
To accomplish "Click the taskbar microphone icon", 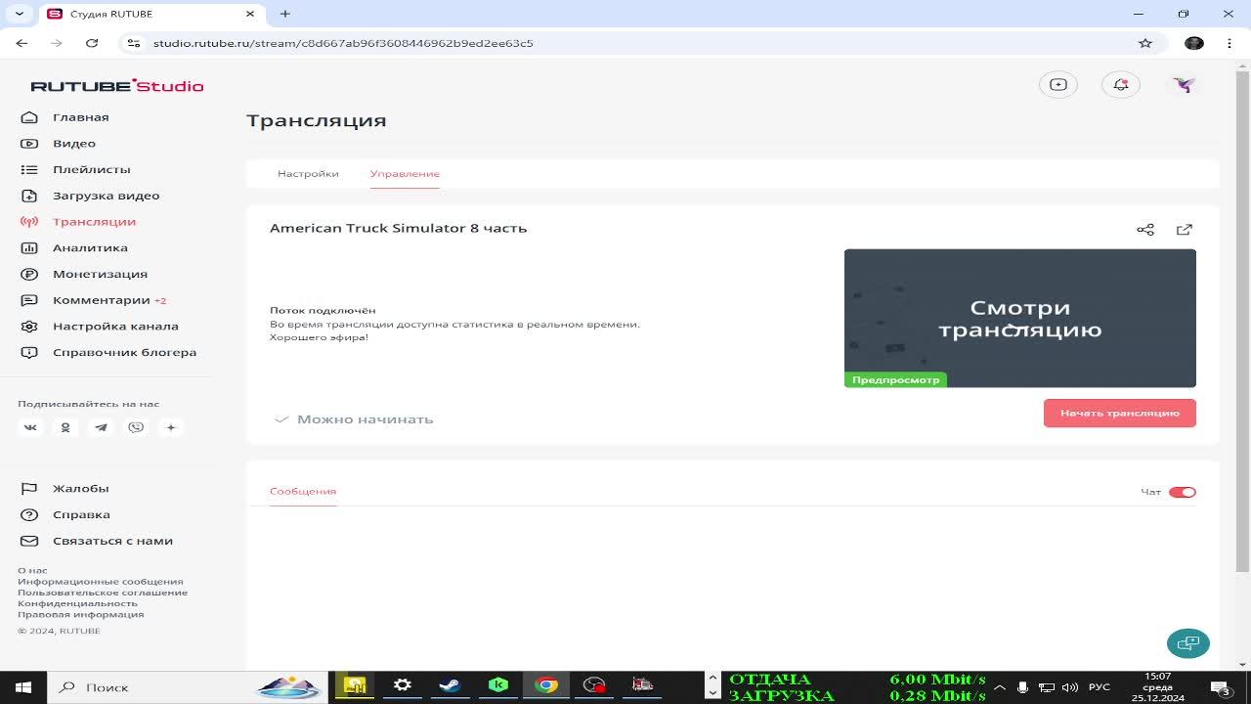I will (1022, 687).
